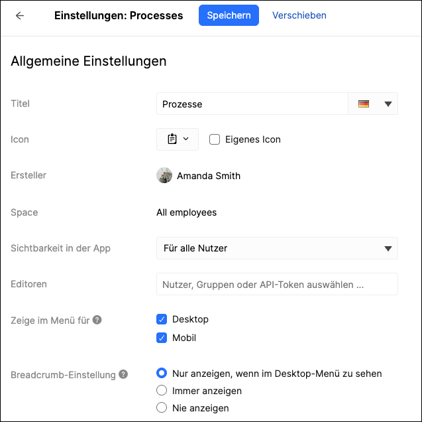Open help icon next to Breadcrumb-Einstellung
422x422 pixels.
click(123, 374)
